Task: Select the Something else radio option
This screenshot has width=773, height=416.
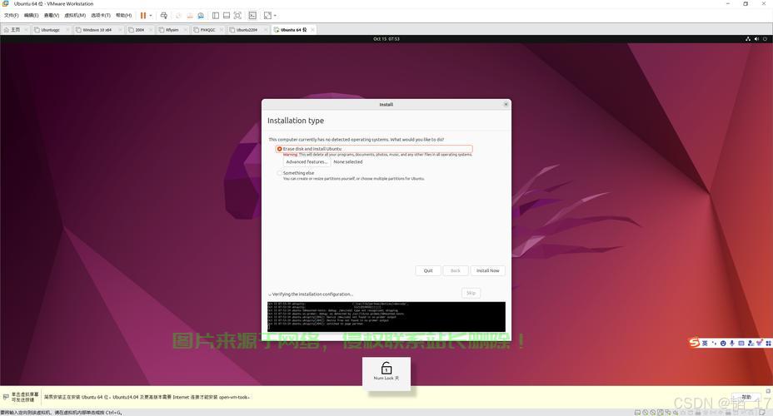Action: coord(280,173)
